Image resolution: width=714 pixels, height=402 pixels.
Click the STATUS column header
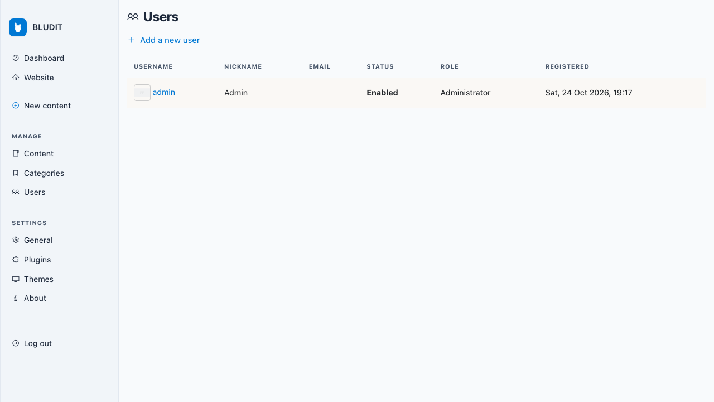coord(380,66)
